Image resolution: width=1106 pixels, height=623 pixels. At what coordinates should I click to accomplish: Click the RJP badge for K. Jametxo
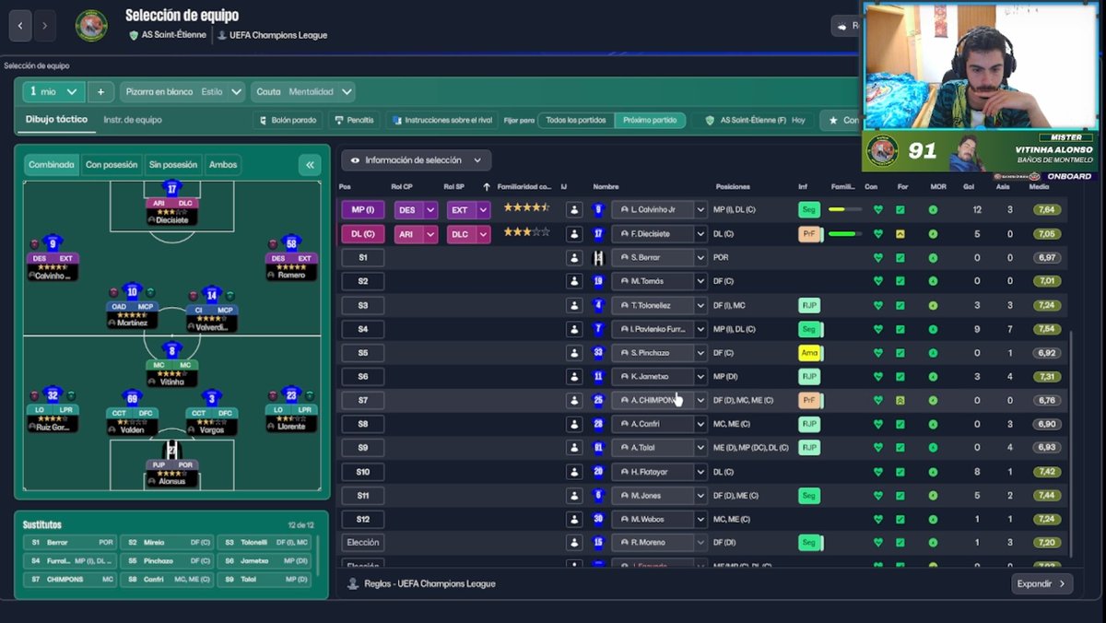point(809,376)
